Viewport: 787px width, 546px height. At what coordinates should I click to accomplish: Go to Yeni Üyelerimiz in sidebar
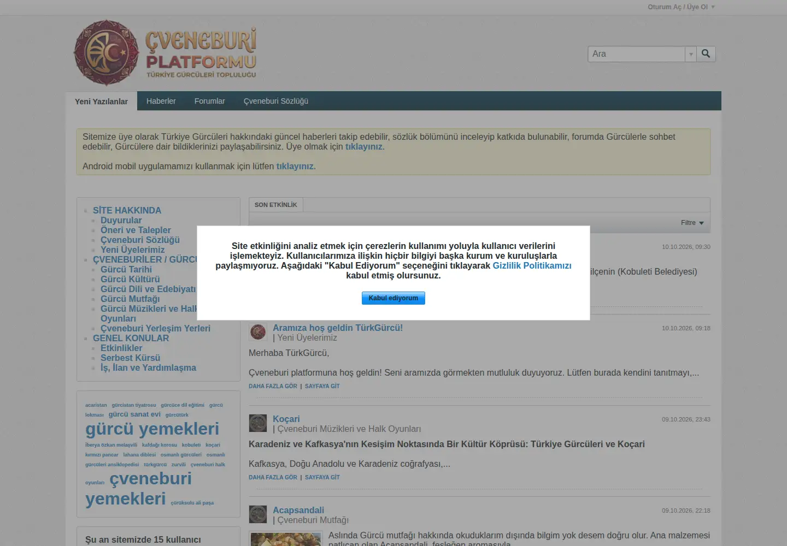tap(132, 250)
